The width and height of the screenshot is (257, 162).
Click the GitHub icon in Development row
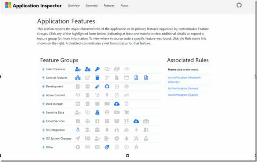[x=107, y=86]
